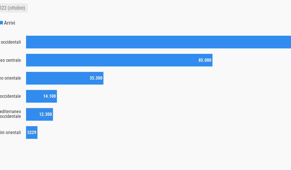Viewport: 291px width, 170px height.
Task: Select the 14.100 occidentale bar
Action: 41,96
